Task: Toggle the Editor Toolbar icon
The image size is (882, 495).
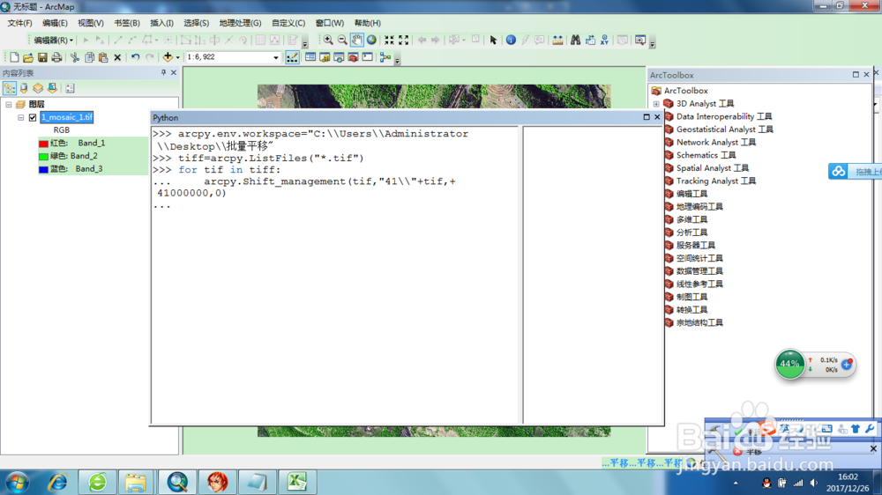Action: point(292,57)
